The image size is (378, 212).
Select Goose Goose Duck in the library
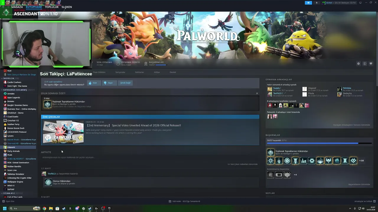16,128
